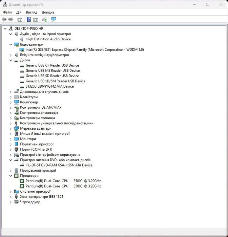Screen dimensions: 228x237
Task: Click the Контролери сховища icon
Action: (16, 118)
